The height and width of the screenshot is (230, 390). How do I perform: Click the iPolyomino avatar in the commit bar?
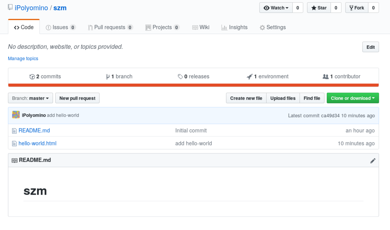tap(16, 115)
